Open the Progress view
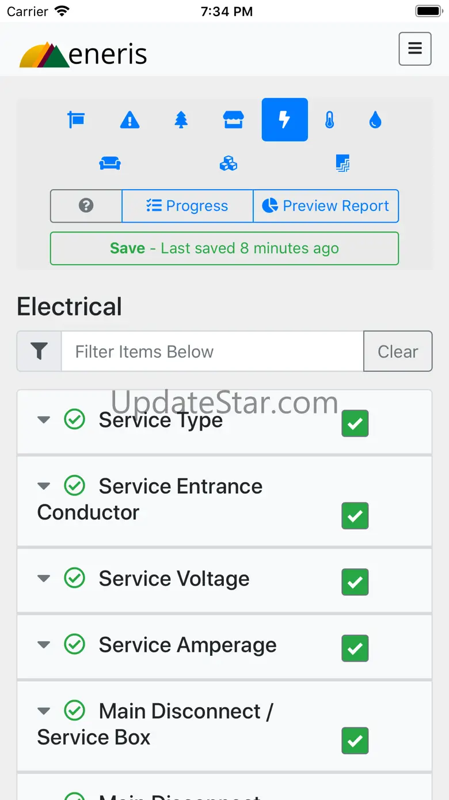The width and height of the screenshot is (449, 800). click(187, 206)
